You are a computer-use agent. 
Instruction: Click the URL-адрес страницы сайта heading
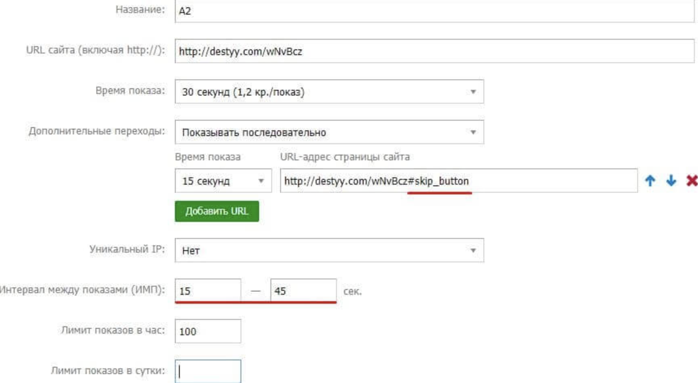pos(345,157)
